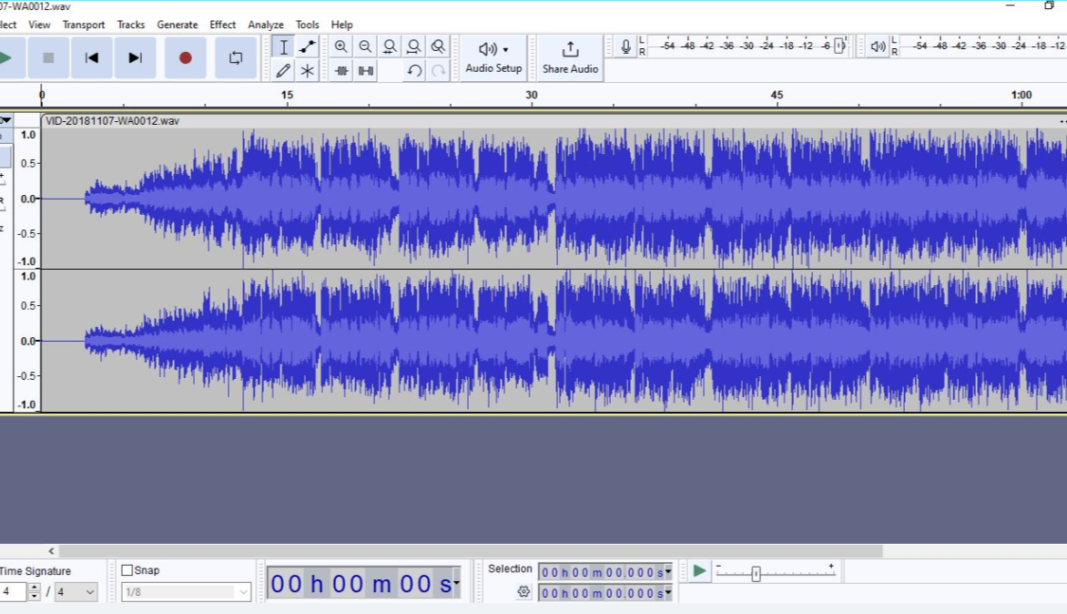Trim audio outside selection icon
The image size is (1067, 614).
[341, 71]
